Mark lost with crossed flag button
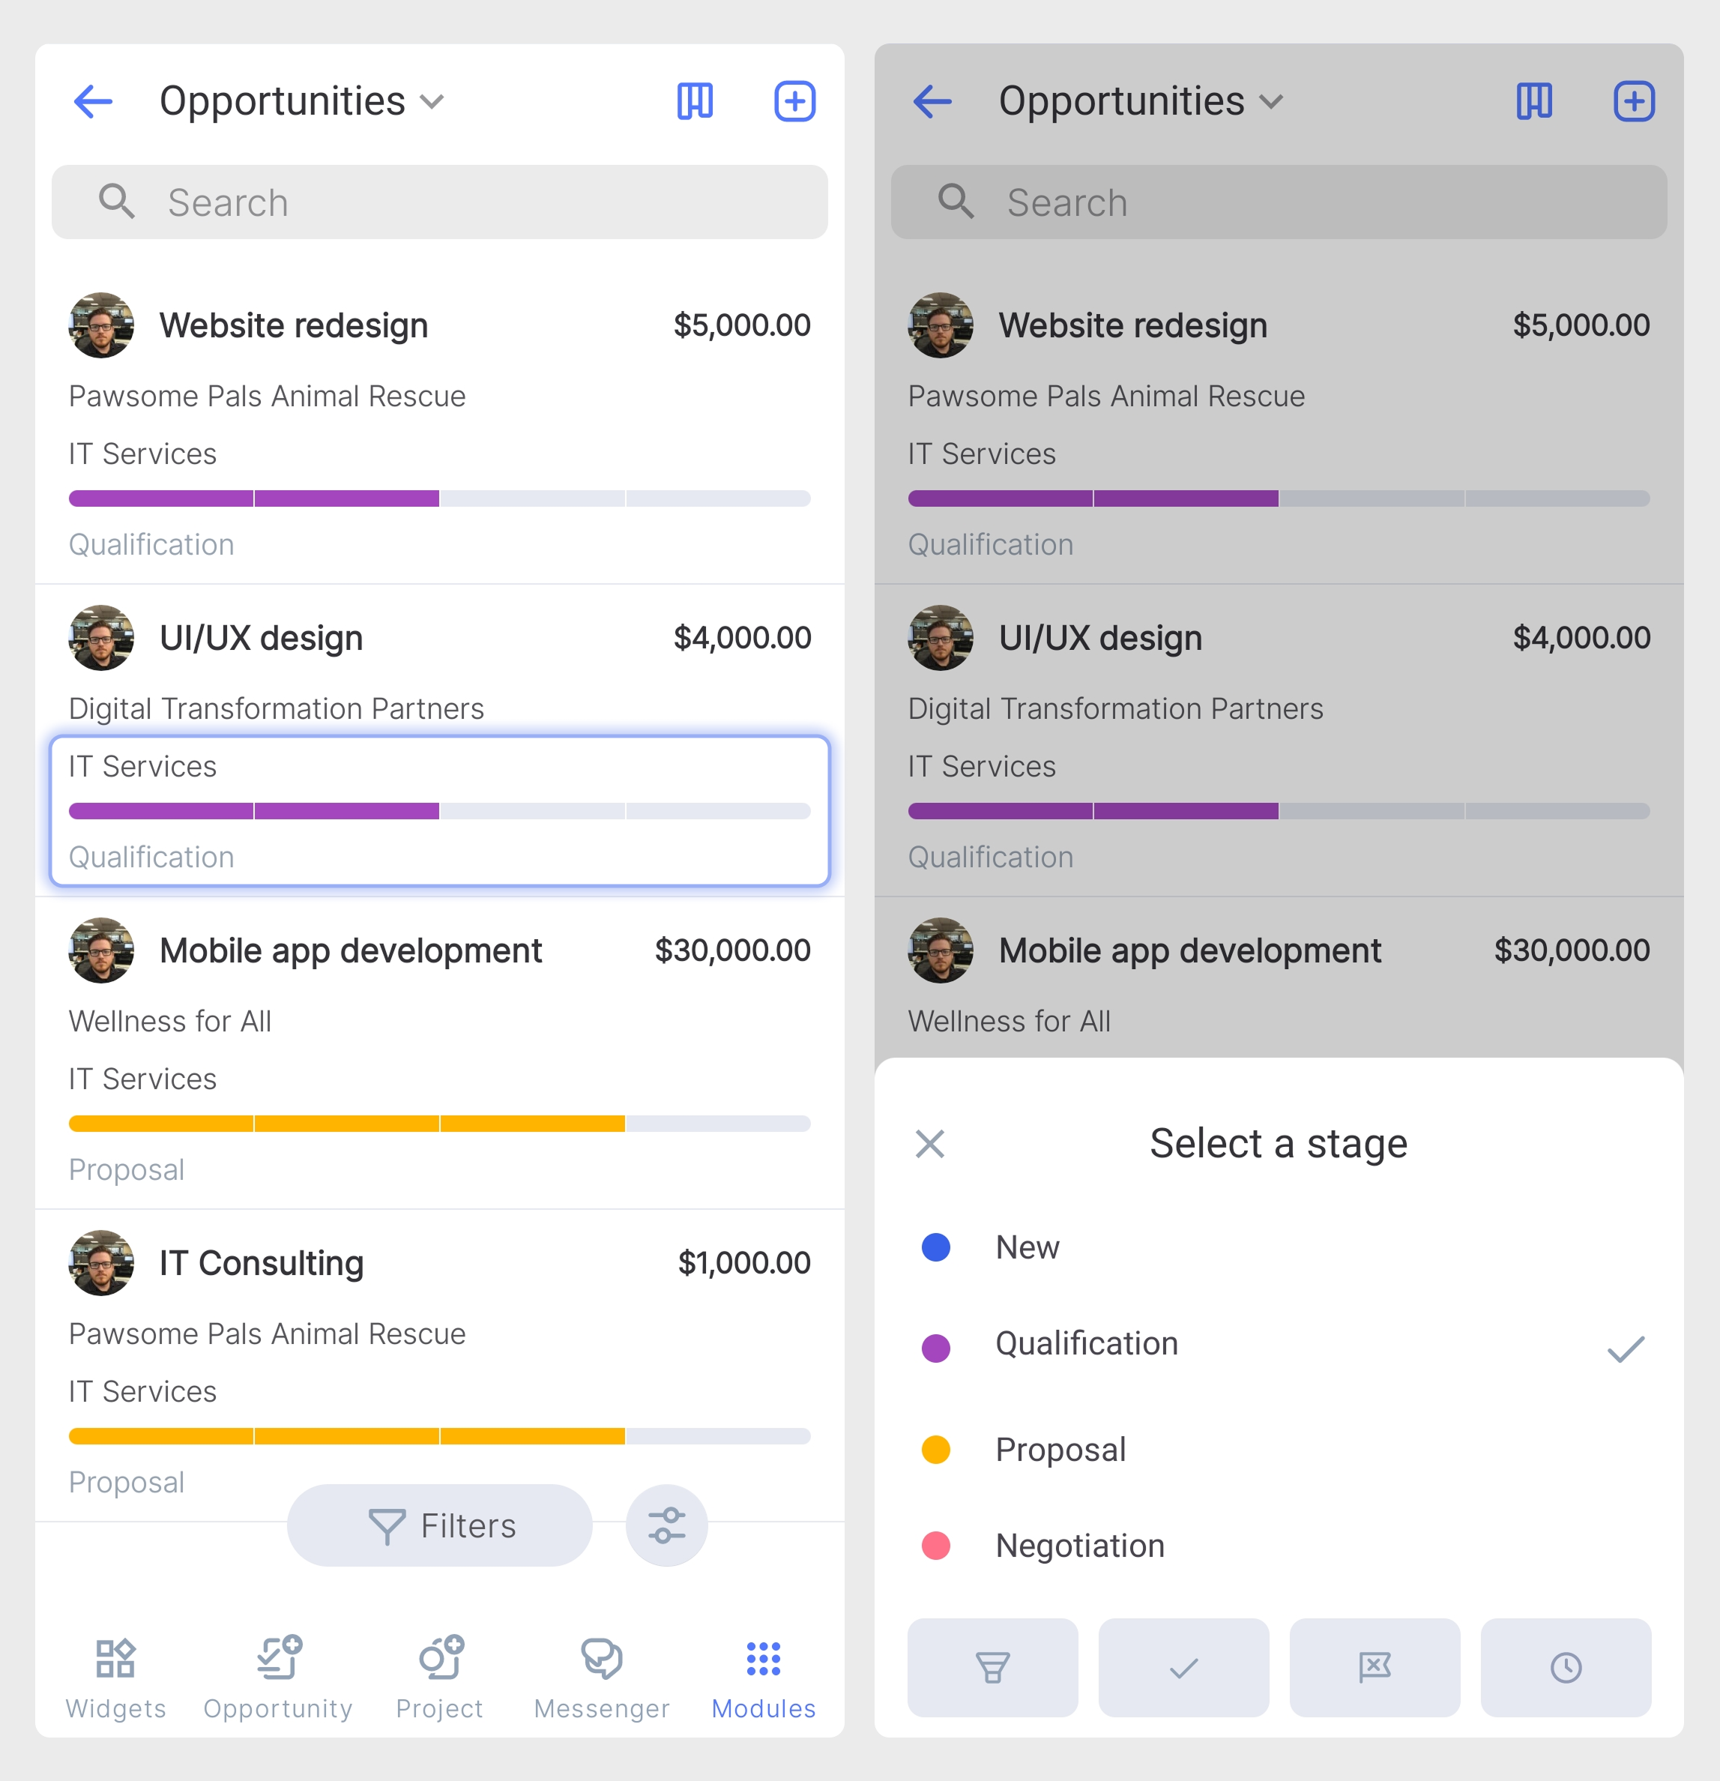Screen dimensions: 1720x1781 [1375, 1667]
